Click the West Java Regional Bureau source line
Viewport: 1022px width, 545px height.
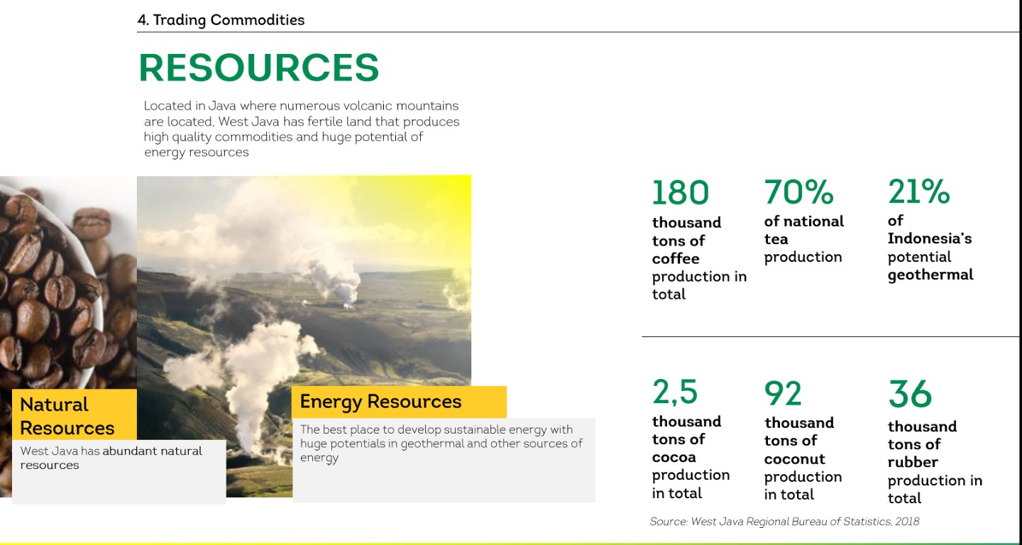click(784, 522)
